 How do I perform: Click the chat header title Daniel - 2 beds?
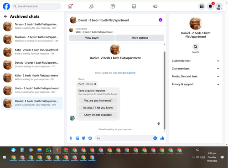[x=104, y=20]
